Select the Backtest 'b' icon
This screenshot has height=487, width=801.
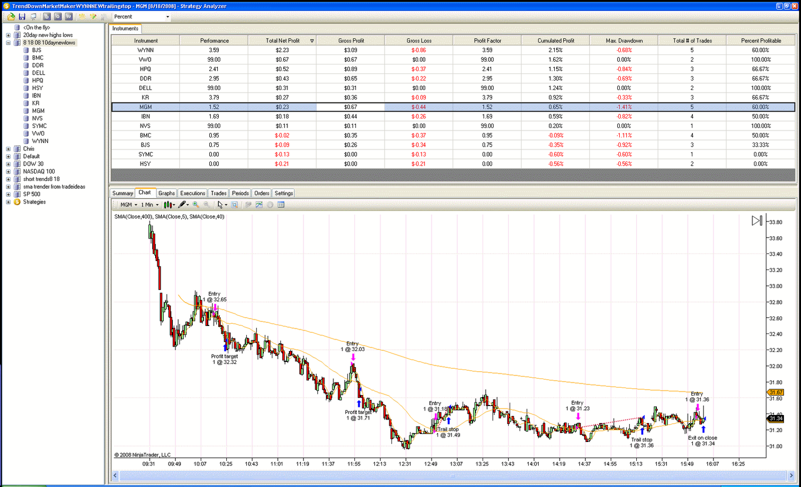pos(47,16)
